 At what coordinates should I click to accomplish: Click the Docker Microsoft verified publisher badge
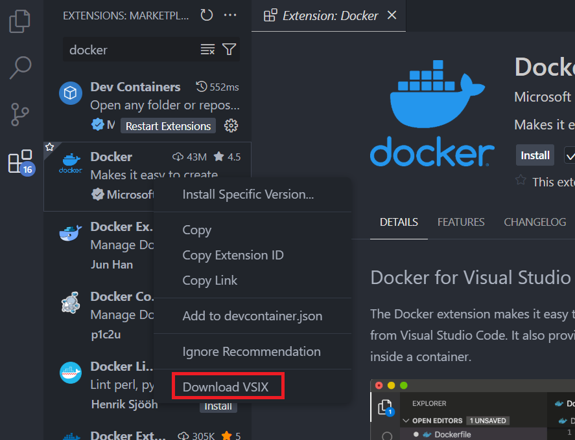tap(97, 194)
